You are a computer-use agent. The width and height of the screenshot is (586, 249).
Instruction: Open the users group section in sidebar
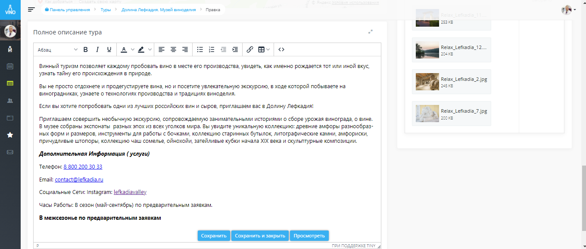click(10, 101)
